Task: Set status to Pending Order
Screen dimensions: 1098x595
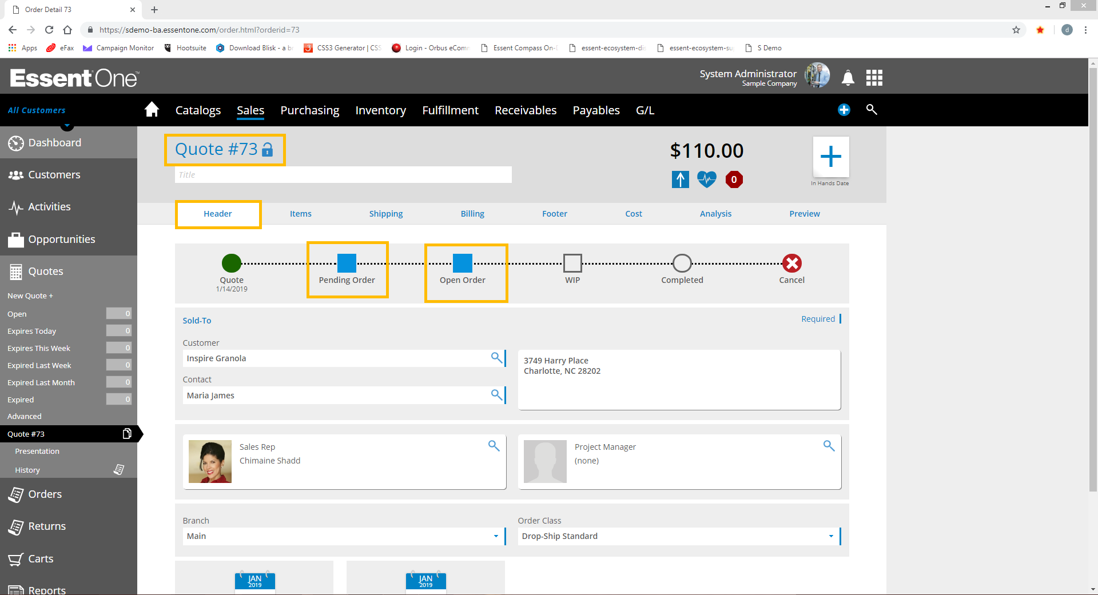Action: click(x=347, y=263)
